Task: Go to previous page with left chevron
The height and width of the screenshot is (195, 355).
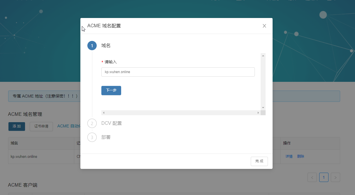Action: (x=312, y=177)
